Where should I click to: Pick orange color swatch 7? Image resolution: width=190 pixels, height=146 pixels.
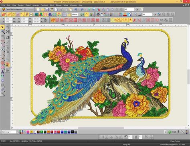[49, 132]
